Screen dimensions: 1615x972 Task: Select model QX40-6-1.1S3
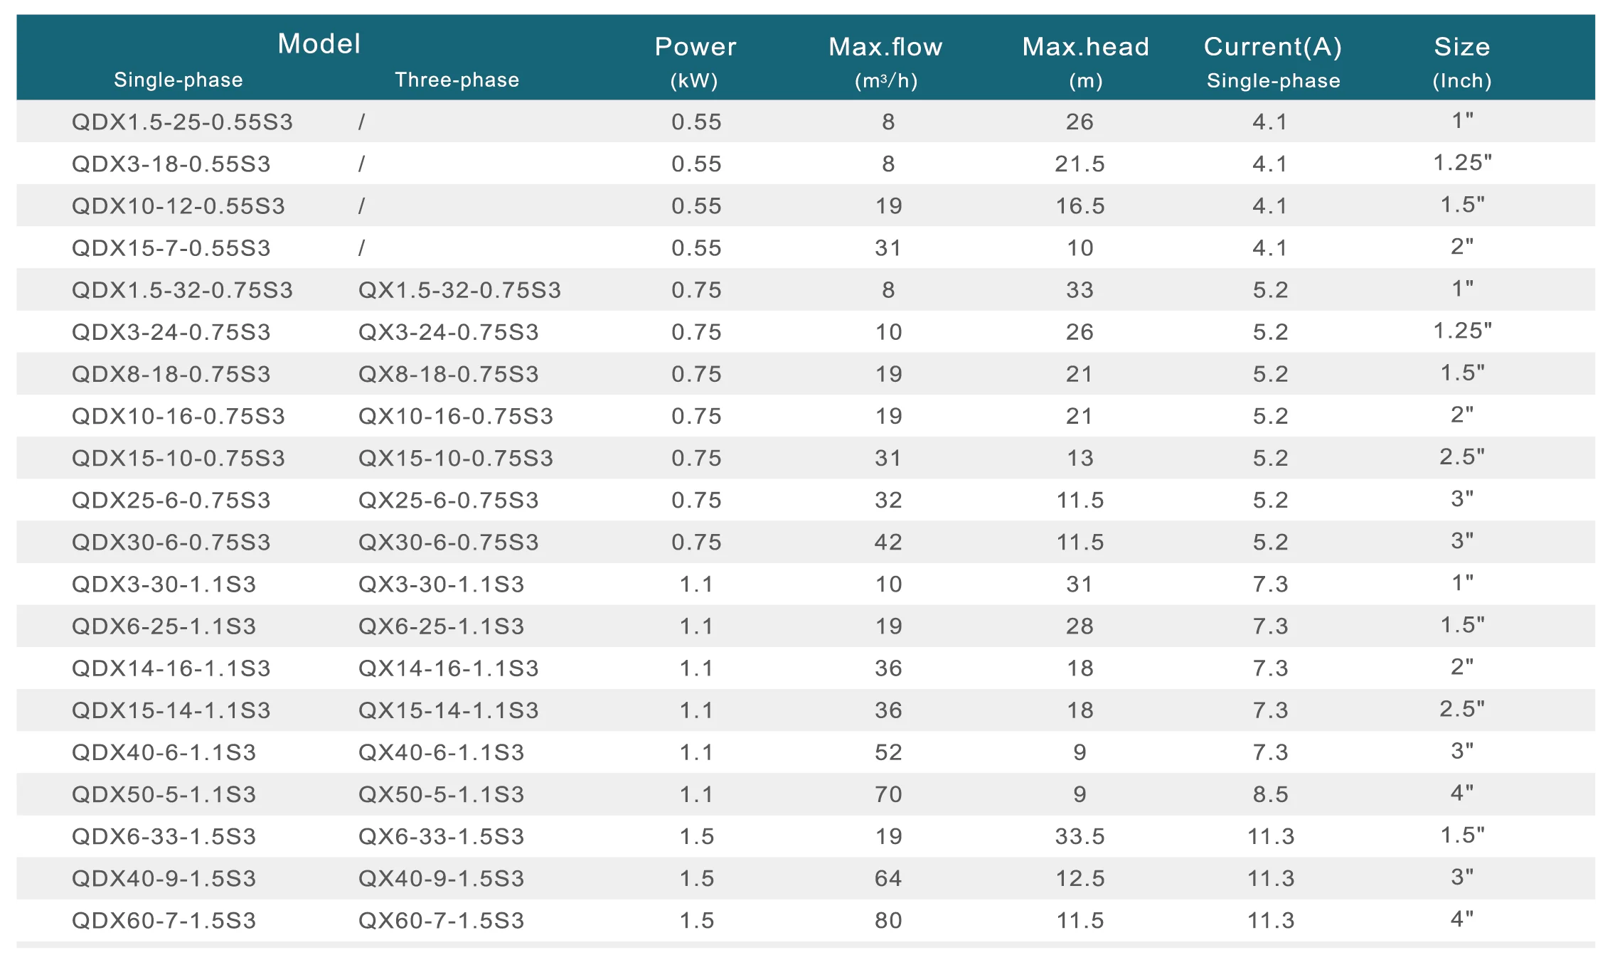(x=441, y=752)
